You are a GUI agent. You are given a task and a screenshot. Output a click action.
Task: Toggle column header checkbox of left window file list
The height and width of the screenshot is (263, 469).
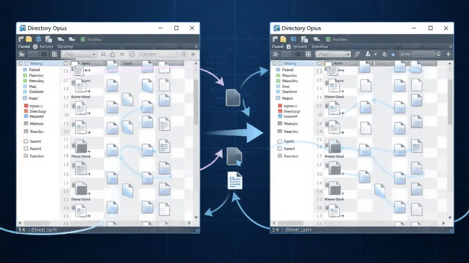coord(66,63)
